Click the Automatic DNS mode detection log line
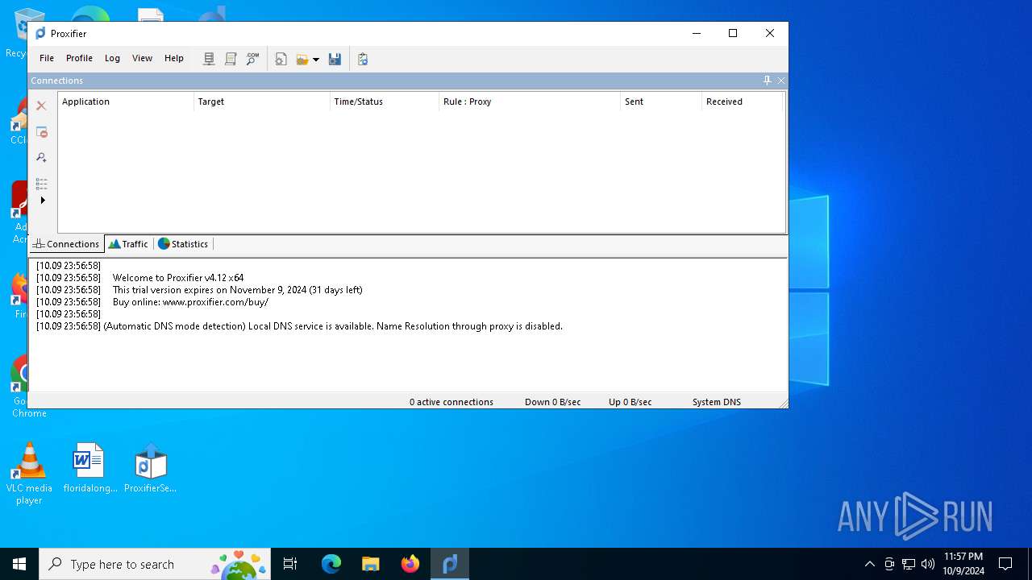Viewport: 1032px width, 580px height. coord(333,326)
